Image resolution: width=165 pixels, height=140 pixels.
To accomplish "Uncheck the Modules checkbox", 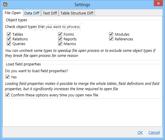I will tap(111, 34).
